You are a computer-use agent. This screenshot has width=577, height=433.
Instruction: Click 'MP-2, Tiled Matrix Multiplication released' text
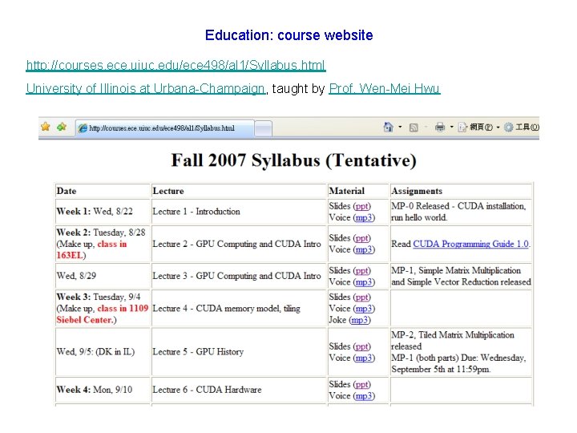pos(453,341)
